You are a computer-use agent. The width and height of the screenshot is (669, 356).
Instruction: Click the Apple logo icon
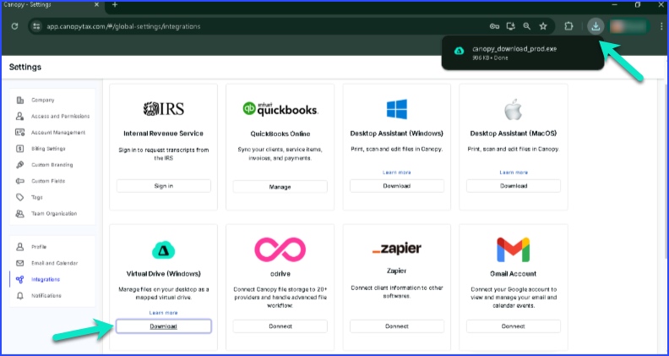514,110
